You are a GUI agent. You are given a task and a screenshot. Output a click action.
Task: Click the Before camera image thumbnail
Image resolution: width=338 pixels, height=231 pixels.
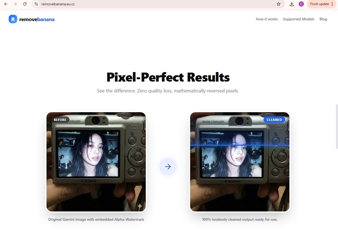click(x=96, y=162)
